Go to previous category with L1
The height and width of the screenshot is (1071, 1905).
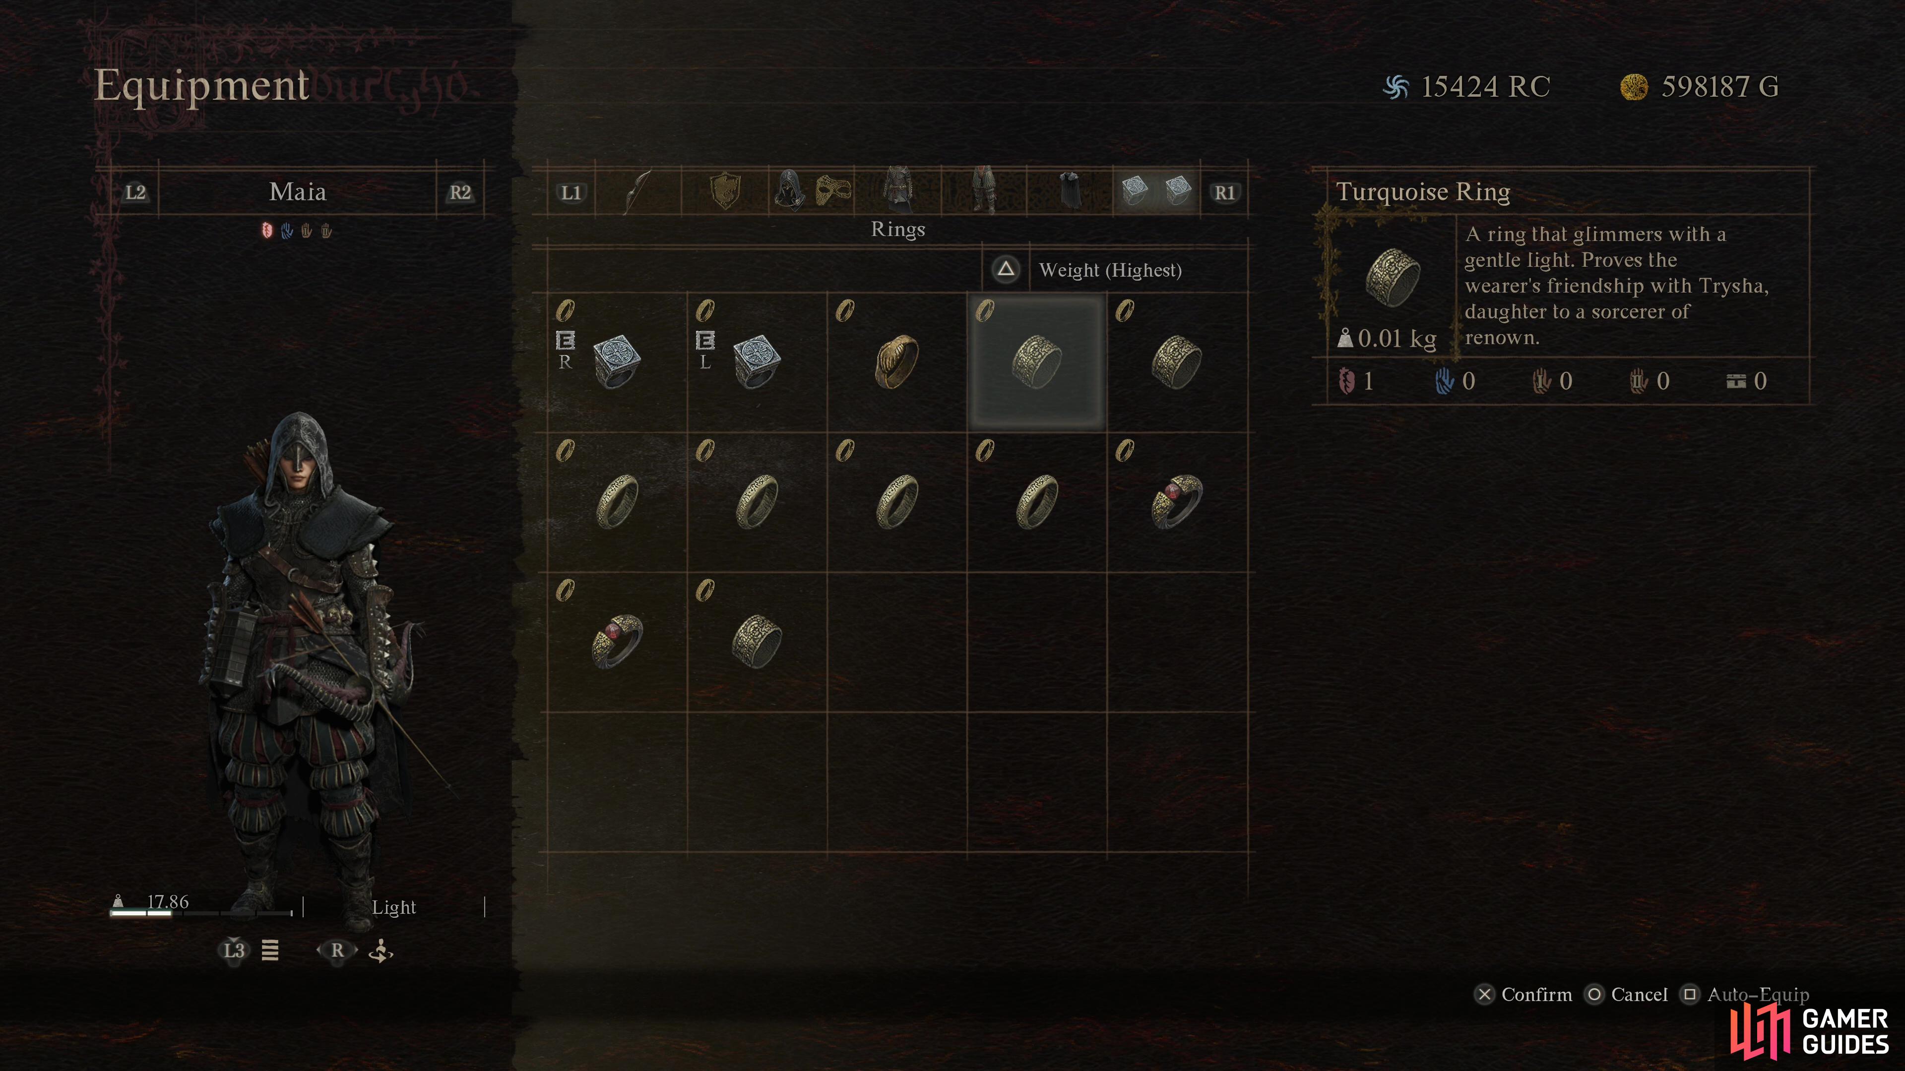[x=571, y=193]
